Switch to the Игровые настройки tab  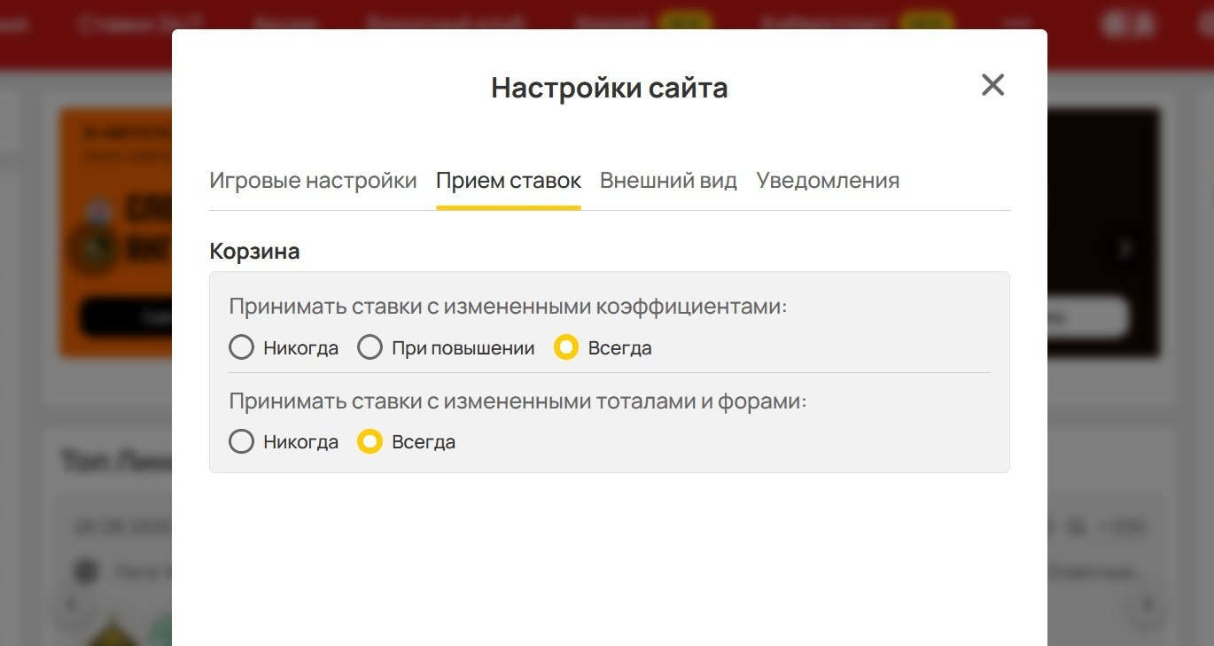point(313,181)
